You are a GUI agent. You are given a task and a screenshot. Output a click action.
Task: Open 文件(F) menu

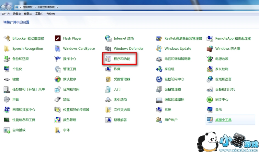pos(6,14)
